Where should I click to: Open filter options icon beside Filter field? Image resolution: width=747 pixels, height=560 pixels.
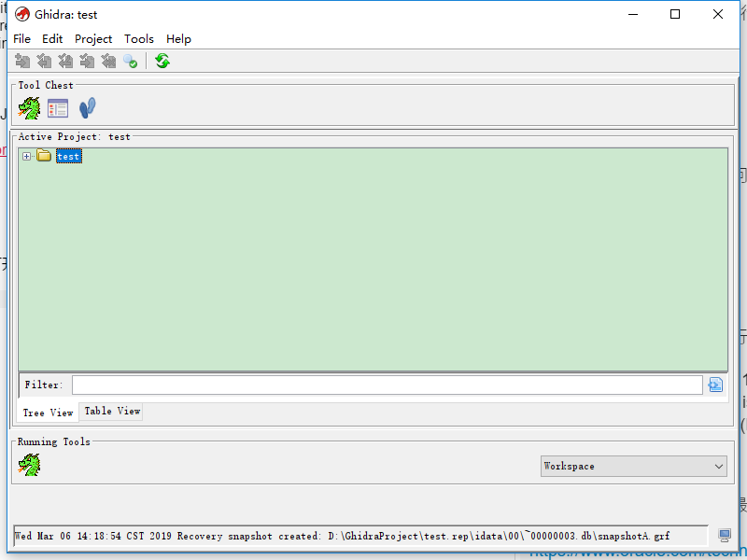(x=715, y=385)
